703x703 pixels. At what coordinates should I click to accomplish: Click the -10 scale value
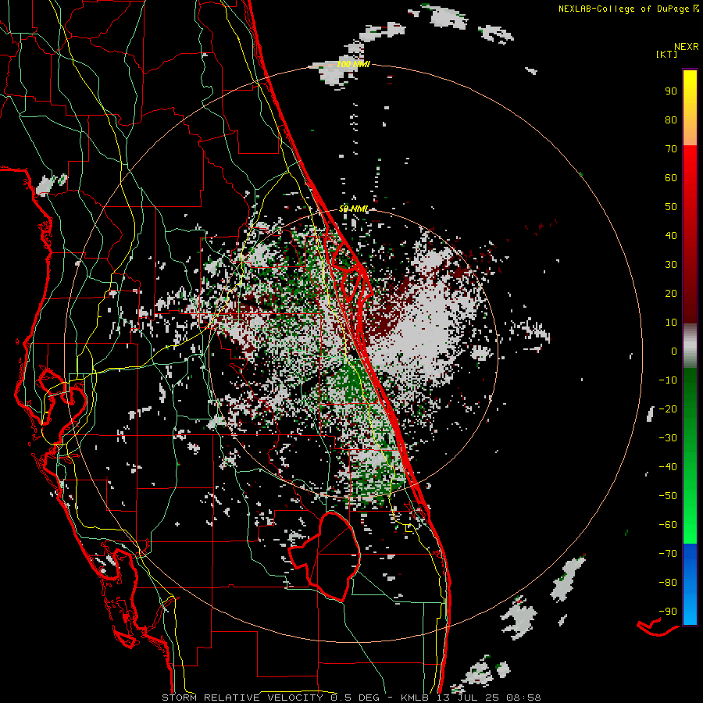click(668, 380)
